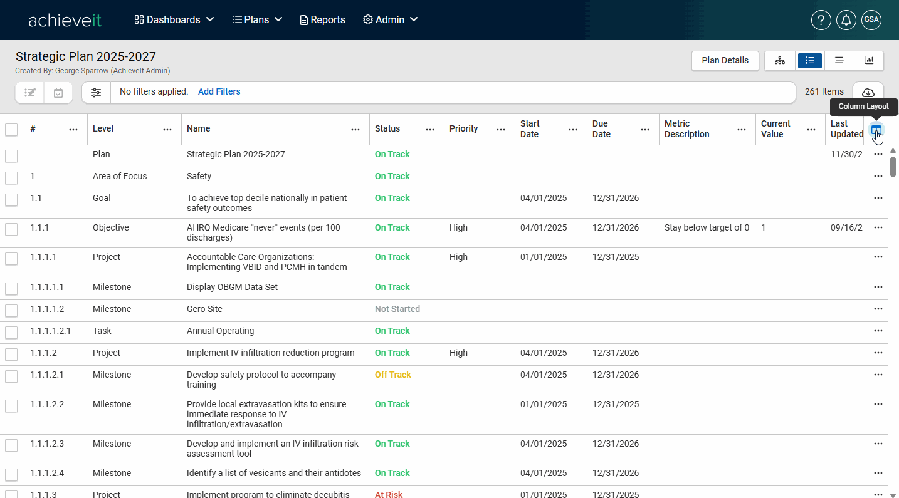Open the filter sliders icon
899x498 pixels.
click(x=96, y=93)
